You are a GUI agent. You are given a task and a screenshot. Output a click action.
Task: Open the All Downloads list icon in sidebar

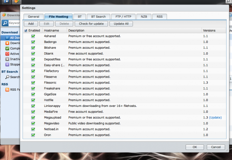pos(7,38)
